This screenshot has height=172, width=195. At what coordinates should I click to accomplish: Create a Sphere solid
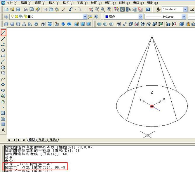(x=12, y=24)
